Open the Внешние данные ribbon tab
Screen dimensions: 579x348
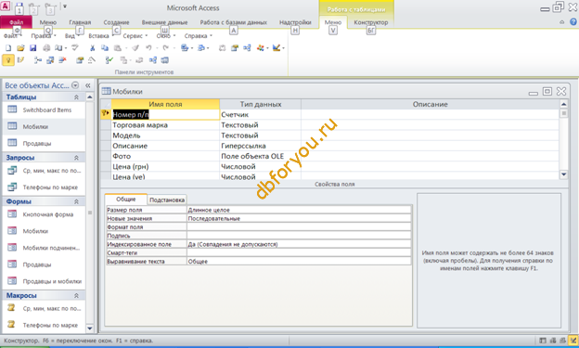(164, 22)
